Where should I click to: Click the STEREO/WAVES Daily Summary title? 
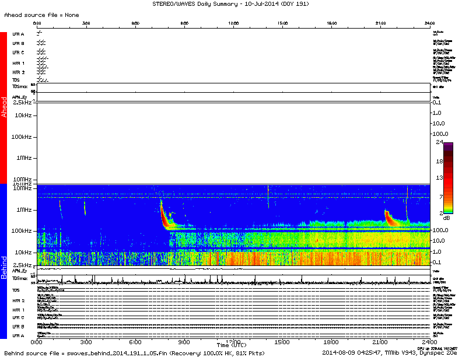click(230, 4)
